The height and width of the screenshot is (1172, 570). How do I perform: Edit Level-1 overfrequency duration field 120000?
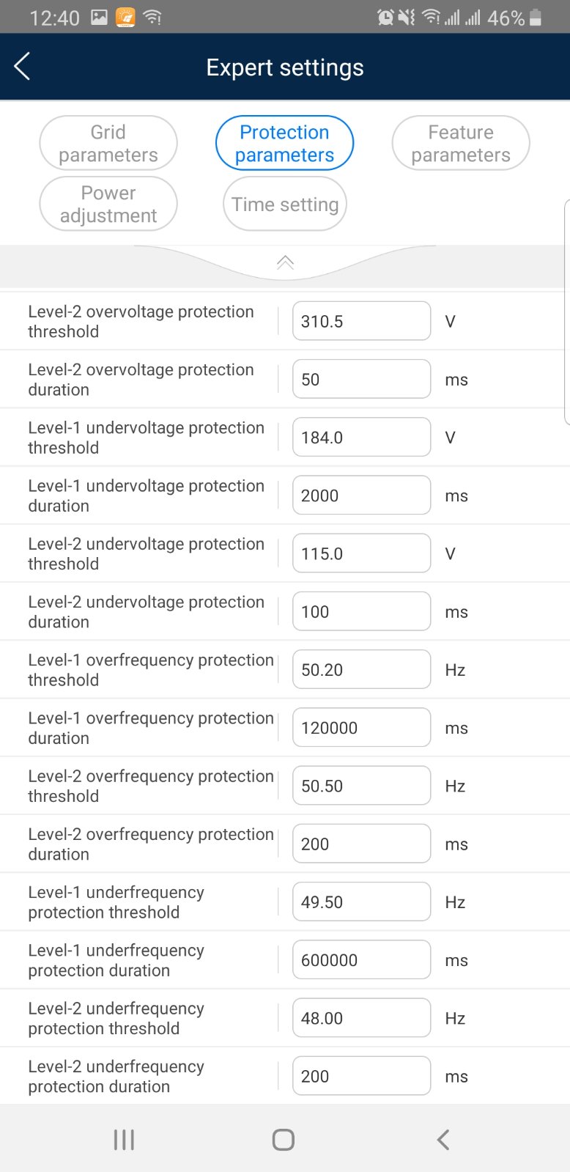[x=362, y=727]
